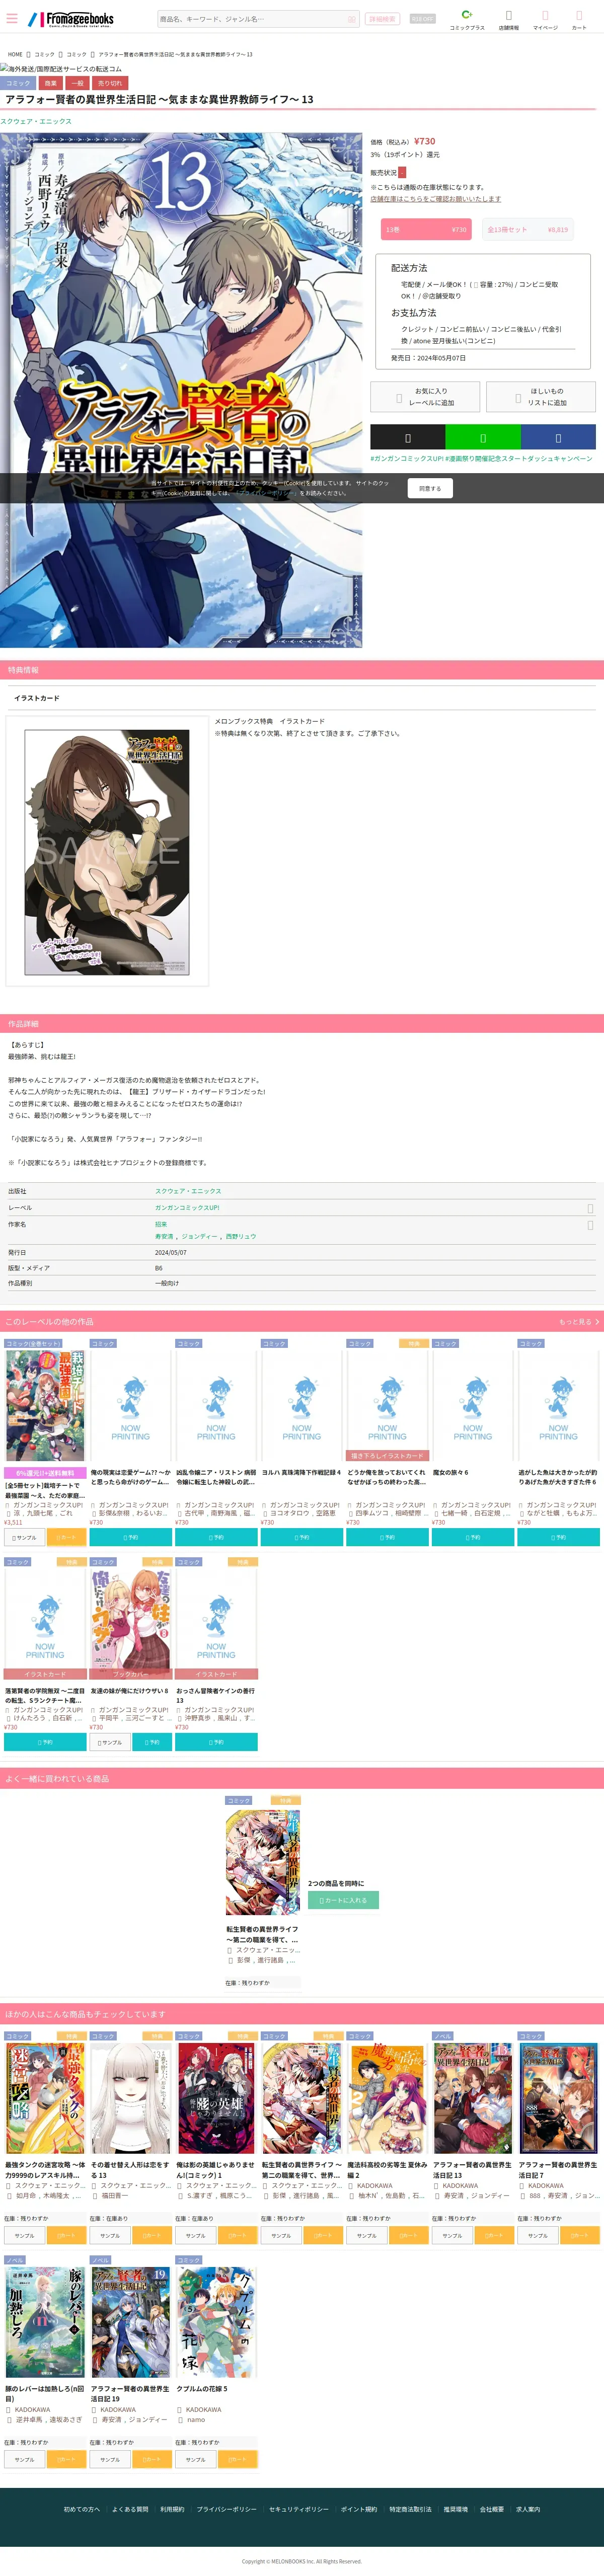Open ガンガンコミックスUP! label link in details
Screen dimensions: 604x2576
pos(187,1208)
